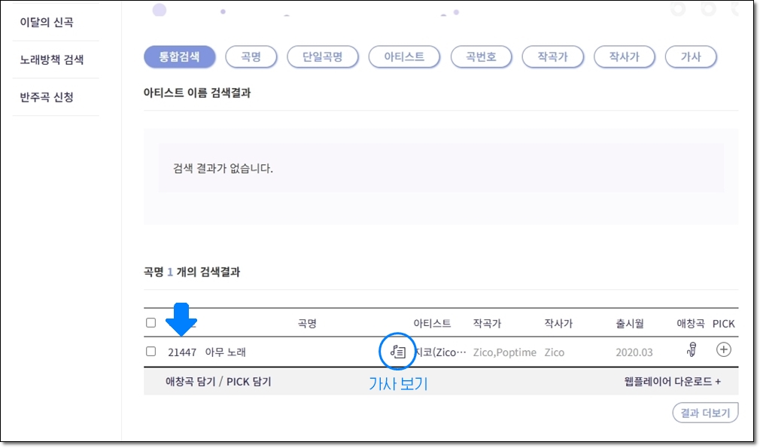760x448 pixels.
Task: Click the plus PICK icon for 아무 노래
Action: 723,349
